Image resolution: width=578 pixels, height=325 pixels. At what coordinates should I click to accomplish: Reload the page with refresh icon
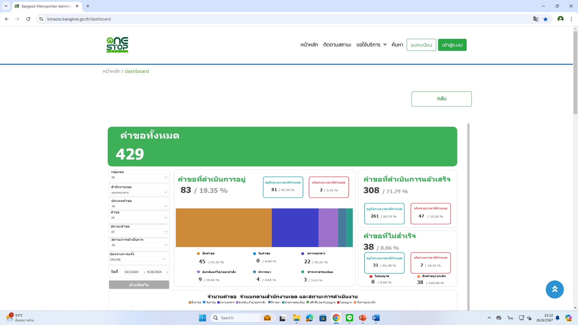(28, 19)
